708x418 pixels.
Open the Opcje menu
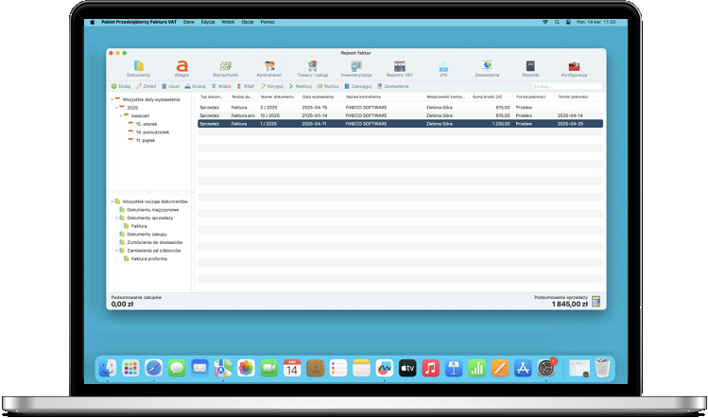(248, 22)
